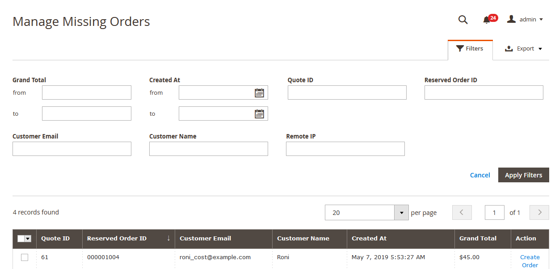Toggle the Filters tab
The image size is (555, 269).
[x=470, y=49]
